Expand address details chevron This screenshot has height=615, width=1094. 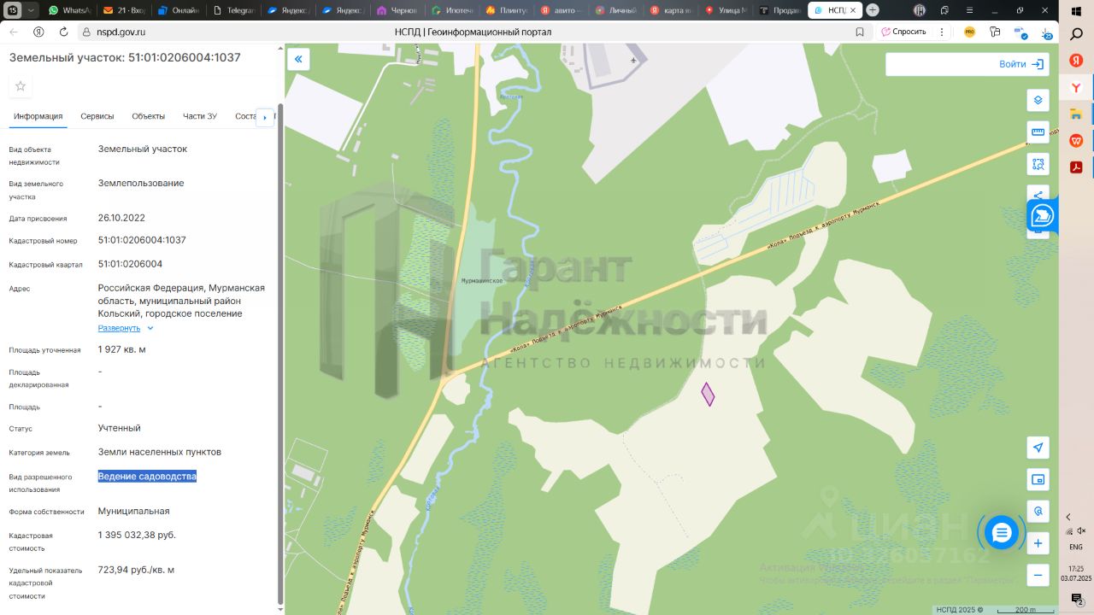point(150,328)
